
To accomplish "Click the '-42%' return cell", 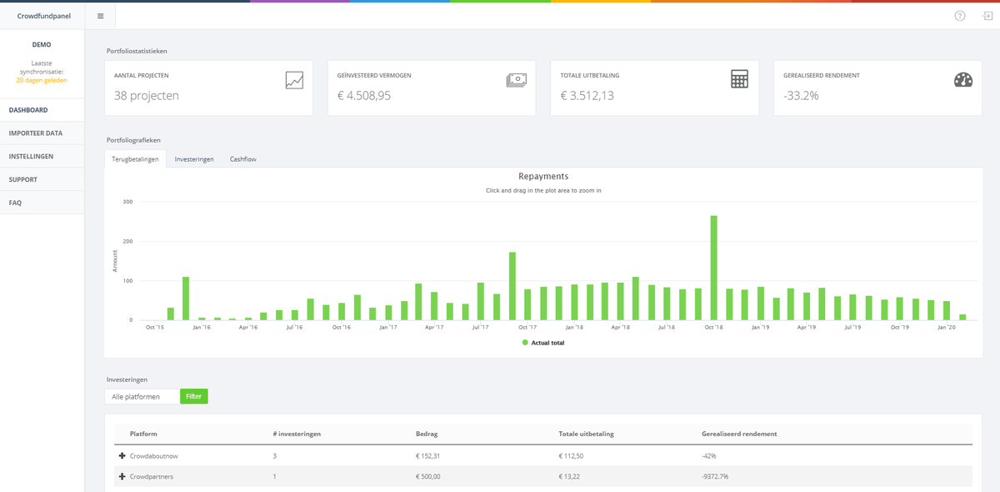I will tap(709, 456).
